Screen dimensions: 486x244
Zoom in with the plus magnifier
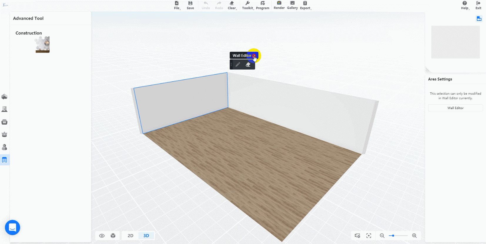(x=415, y=236)
